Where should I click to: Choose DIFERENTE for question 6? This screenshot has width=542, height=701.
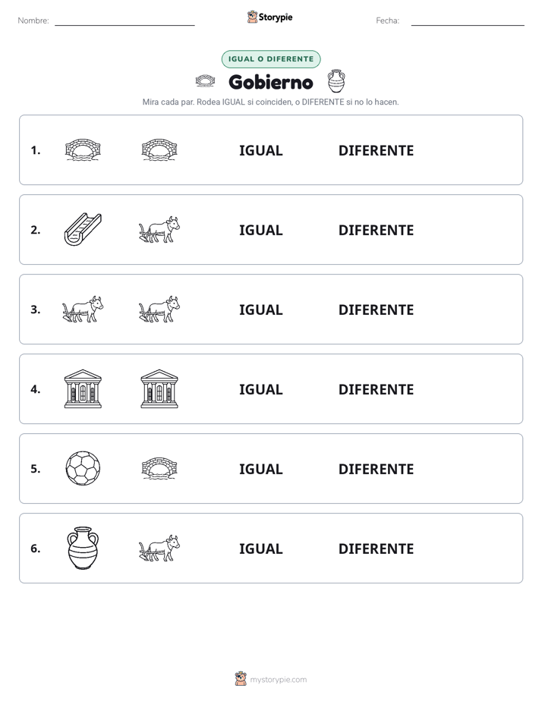click(376, 548)
